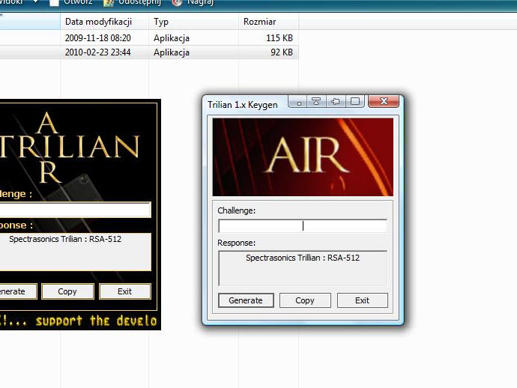This screenshot has width=517, height=388.
Task: Sort files by Typ column
Action: point(193,22)
